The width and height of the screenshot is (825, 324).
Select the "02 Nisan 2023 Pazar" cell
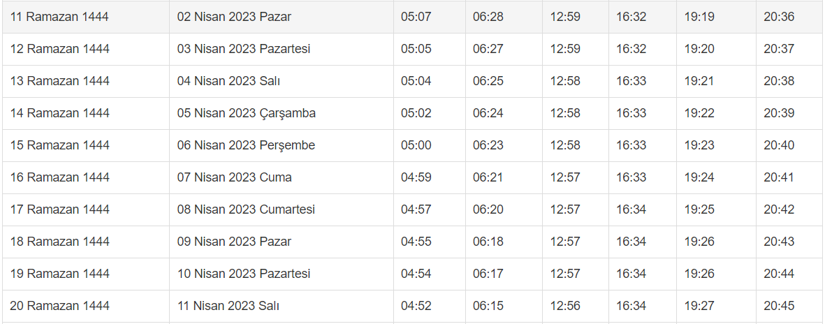click(x=234, y=17)
